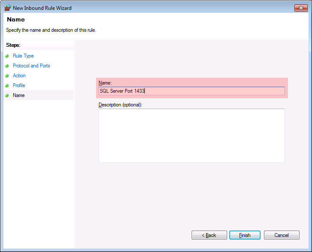Image resolution: width=312 pixels, height=252 pixels.
Task: Click Finish to create the rule
Action: [x=245, y=235]
